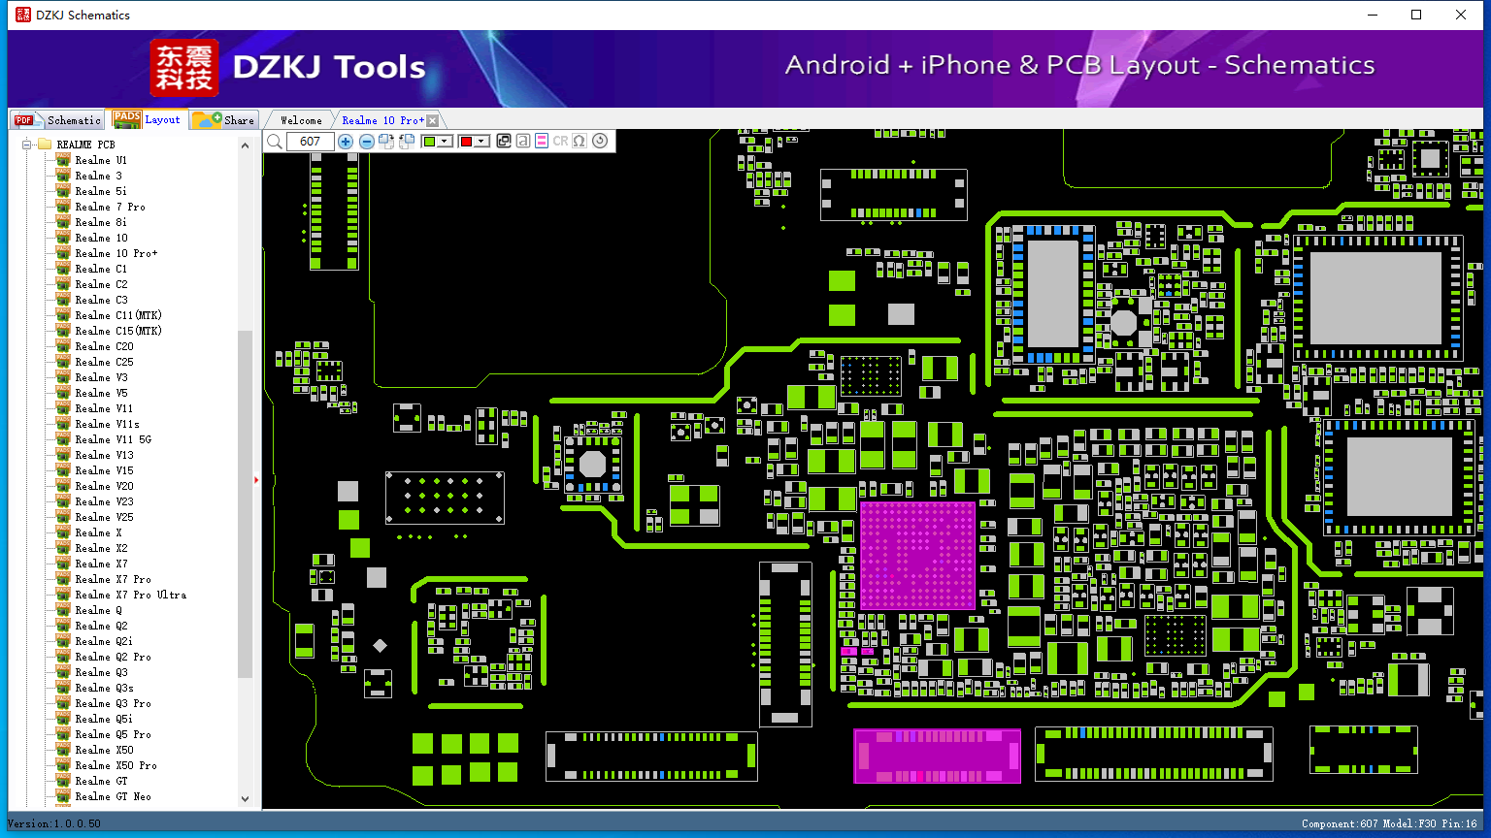
Task: Click the DZKJ app icon in title bar
Action: pos(23,15)
